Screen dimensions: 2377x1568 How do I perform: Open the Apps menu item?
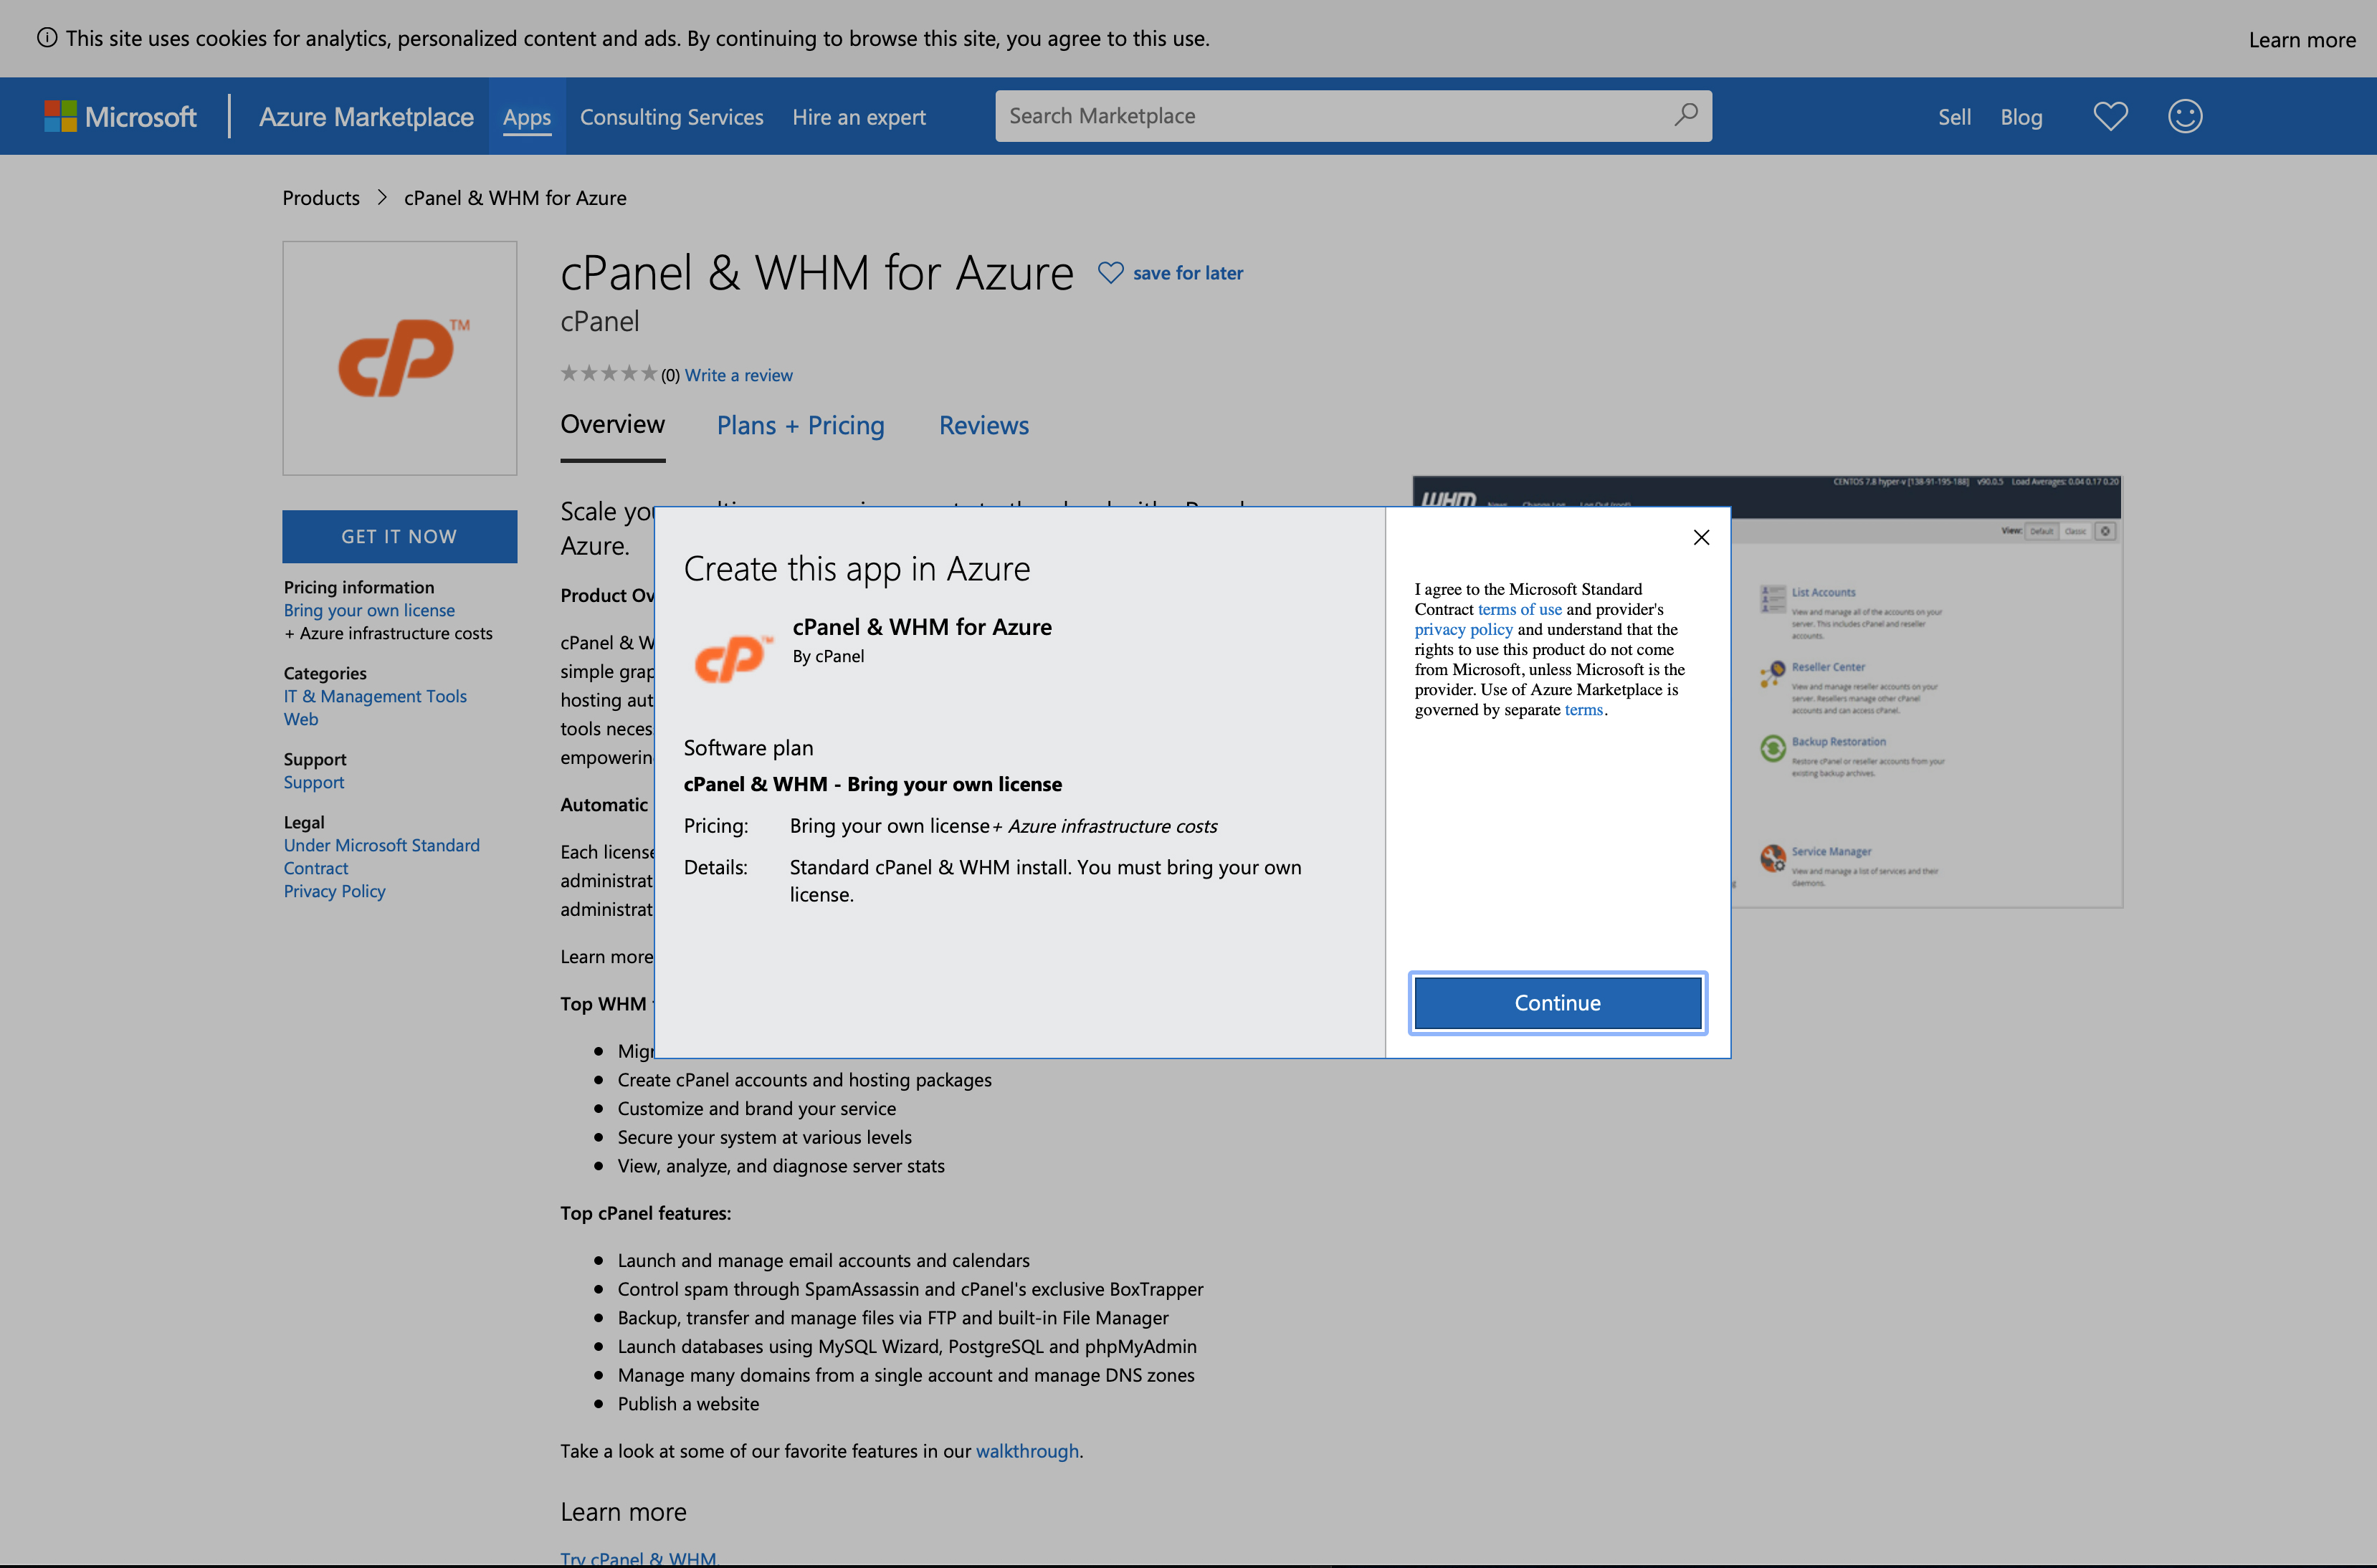tap(526, 117)
